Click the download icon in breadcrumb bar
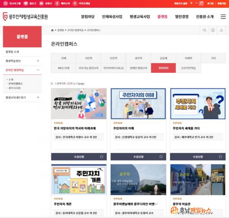This screenshot has width=229, height=218. click(221, 30)
